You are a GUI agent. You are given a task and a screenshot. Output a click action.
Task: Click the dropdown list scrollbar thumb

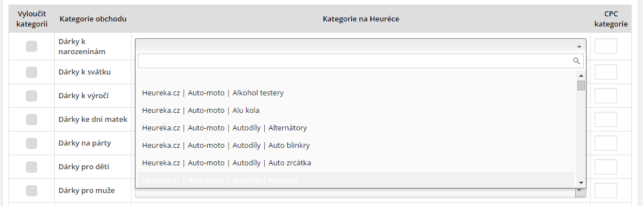click(x=581, y=85)
